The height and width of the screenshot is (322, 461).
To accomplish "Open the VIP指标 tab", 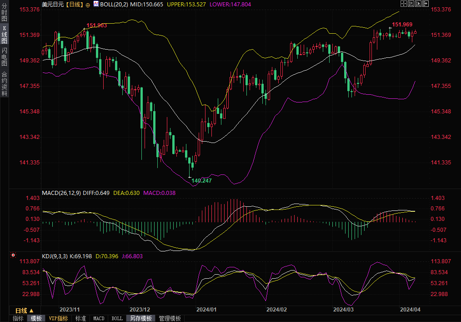I will pyautogui.click(x=58, y=318).
